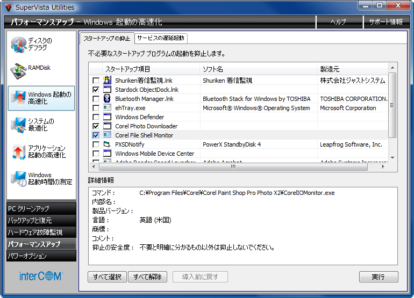Check the Windows Defender checkbox
The width and height of the screenshot is (414, 298).
coord(96,117)
